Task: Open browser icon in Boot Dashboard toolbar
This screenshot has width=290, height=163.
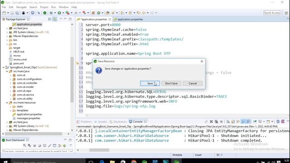Action: click(44, 146)
